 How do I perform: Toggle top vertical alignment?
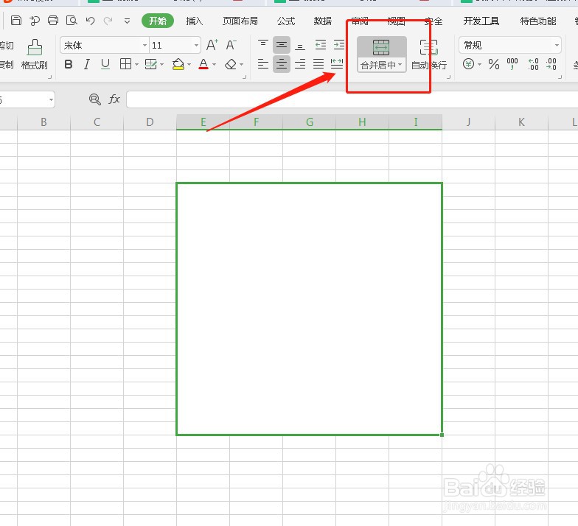(262, 45)
